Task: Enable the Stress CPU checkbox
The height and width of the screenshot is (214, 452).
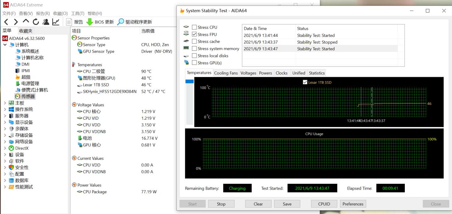Action: pos(195,27)
